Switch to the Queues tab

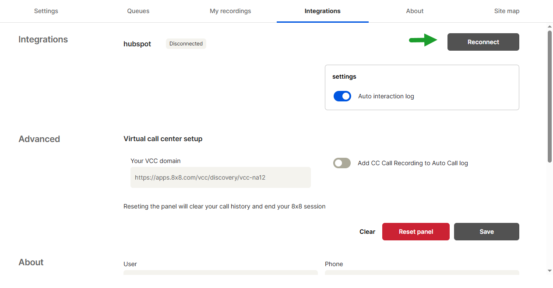(138, 11)
